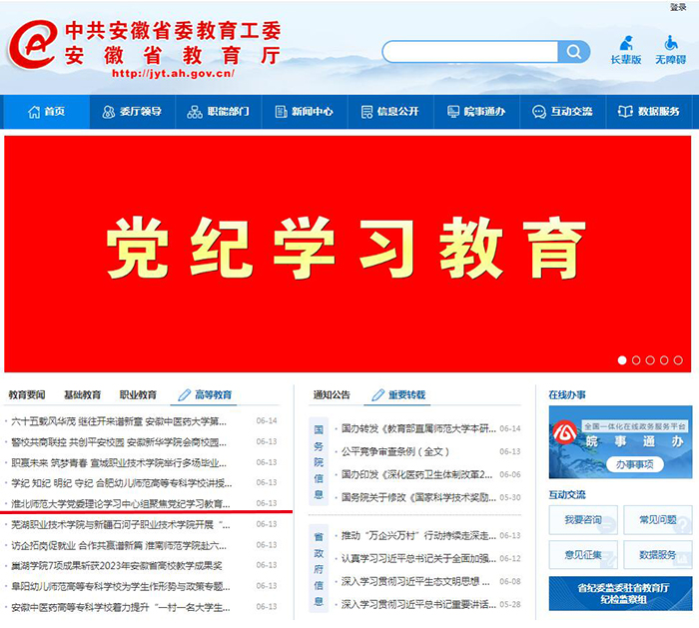Click the 我要咨询 button

[582, 520]
